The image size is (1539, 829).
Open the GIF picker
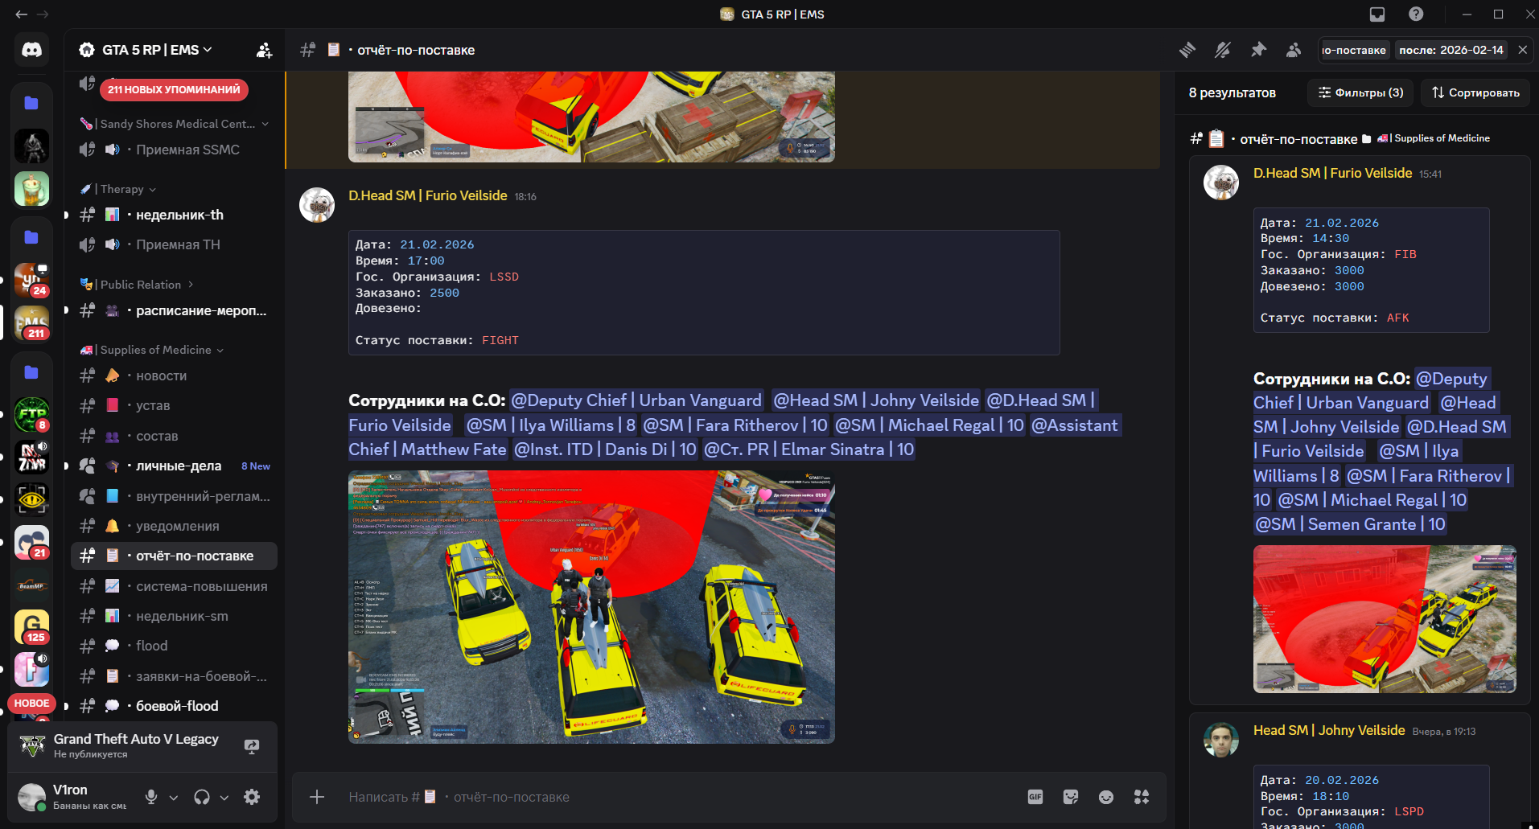point(1035,797)
